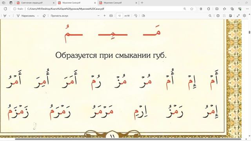Open the tab actions menu icon
The height and width of the screenshot is (141, 251).
click(x=11, y=3)
